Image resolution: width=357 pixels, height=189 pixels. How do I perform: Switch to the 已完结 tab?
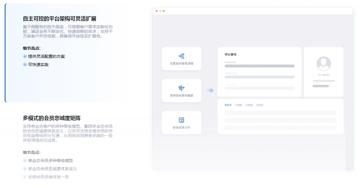click(x=260, y=105)
